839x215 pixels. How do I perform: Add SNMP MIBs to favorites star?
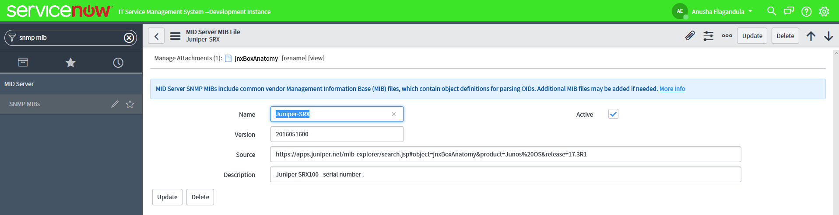pyautogui.click(x=130, y=104)
